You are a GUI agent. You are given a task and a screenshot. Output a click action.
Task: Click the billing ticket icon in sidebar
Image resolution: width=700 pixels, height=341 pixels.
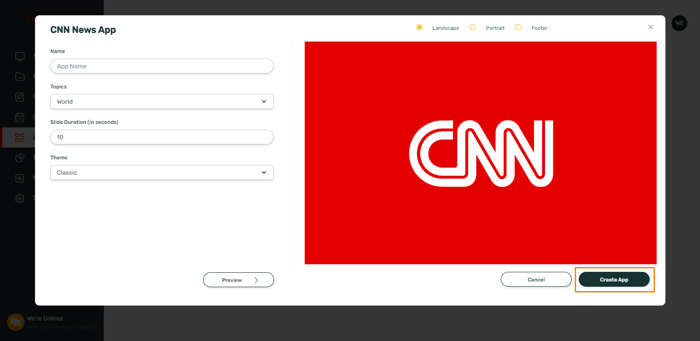click(20, 178)
